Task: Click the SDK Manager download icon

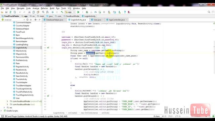Action: pyautogui.click(x=120, y=12)
